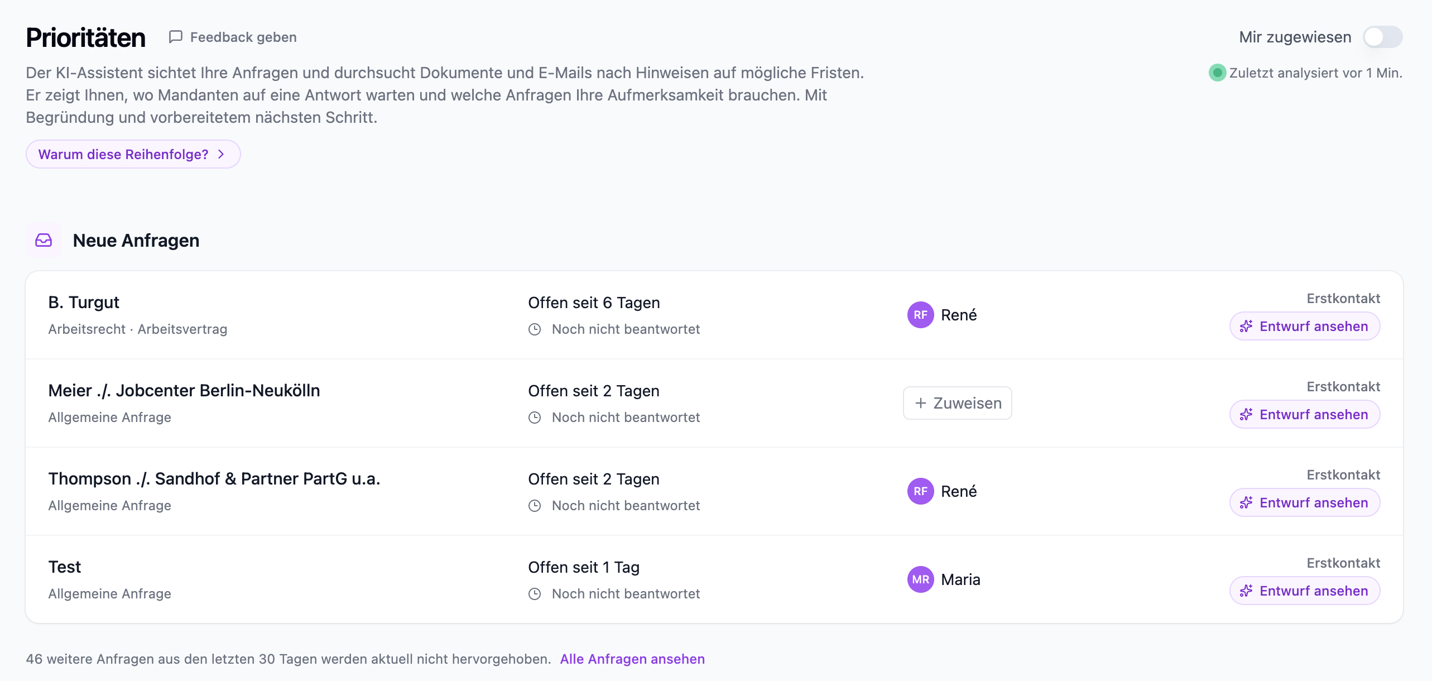1432x681 pixels.
Task: Click René's RF avatar in B. Turgut row
Action: click(x=920, y=315)
